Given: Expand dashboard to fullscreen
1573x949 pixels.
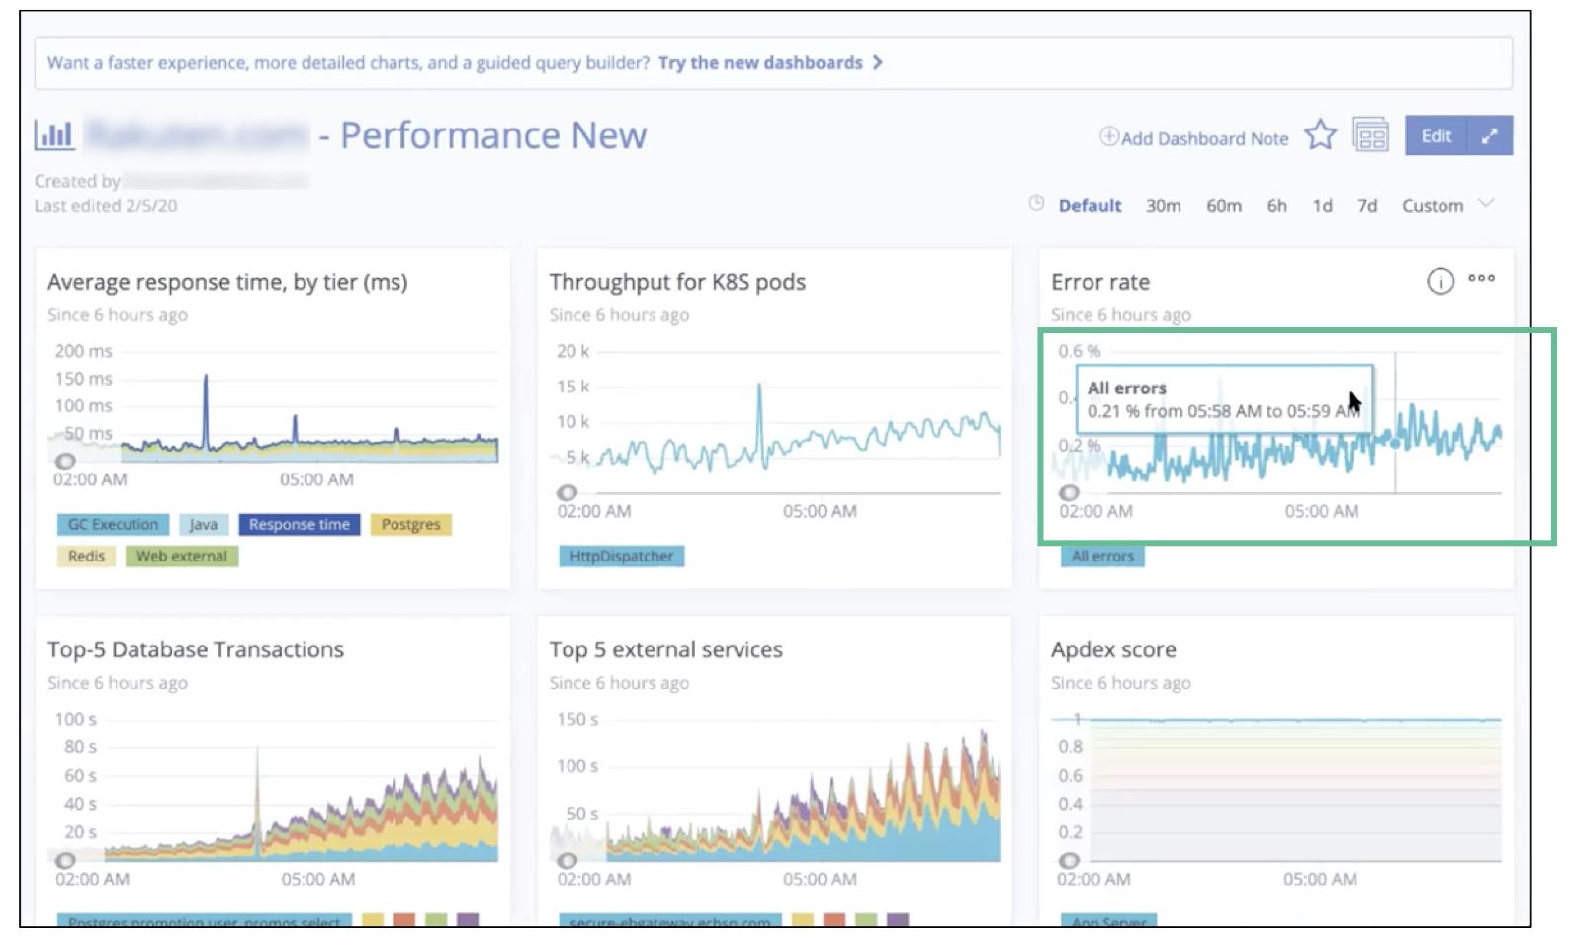Looking at the screenshot, I should 1490,136.
